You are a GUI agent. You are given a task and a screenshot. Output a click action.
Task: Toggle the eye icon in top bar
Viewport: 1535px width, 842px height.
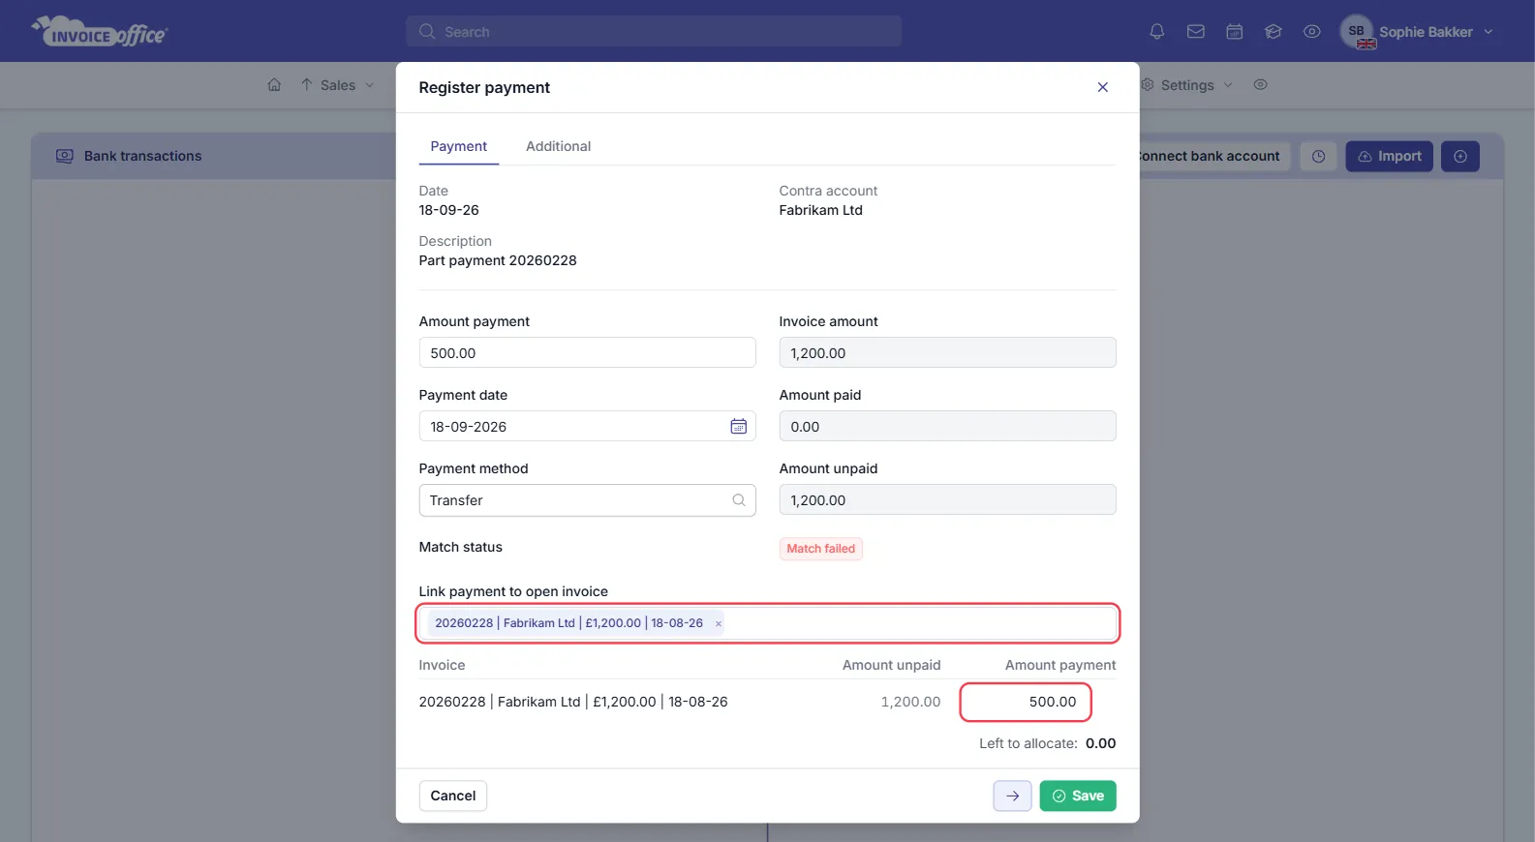click(1312, 32)
